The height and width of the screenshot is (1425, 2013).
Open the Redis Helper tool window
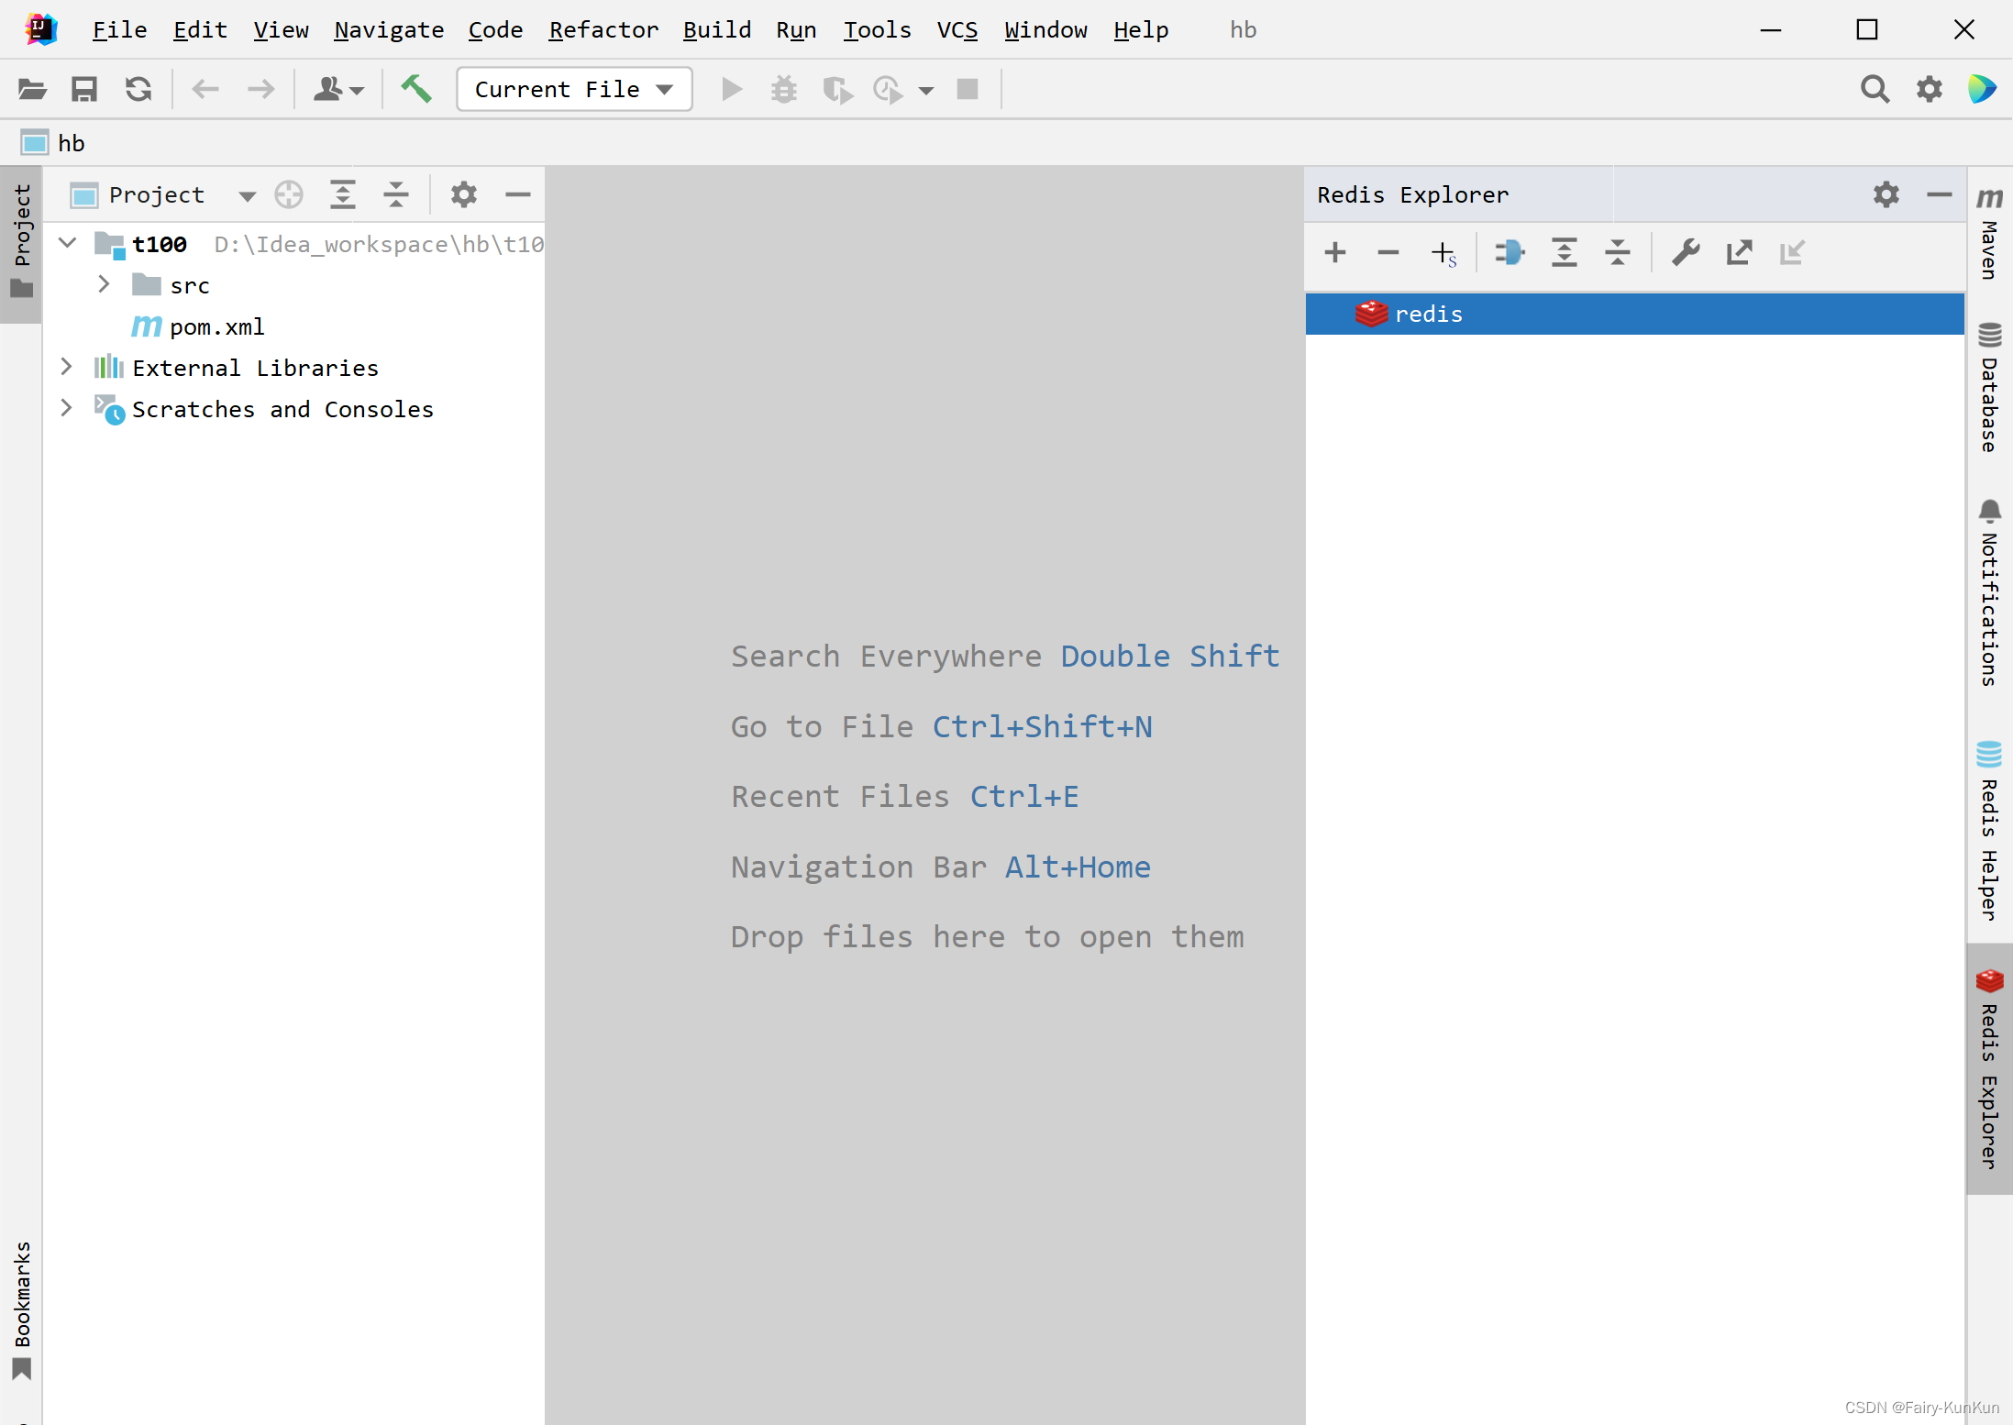pyautogui.click(x=1990, y=825)
